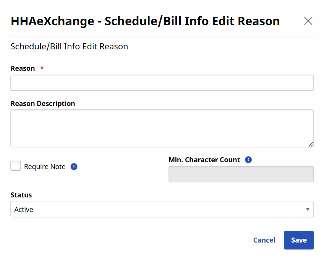Click the info icon beside Require Note
Screen dimensions: 324x259
(74, 167)
